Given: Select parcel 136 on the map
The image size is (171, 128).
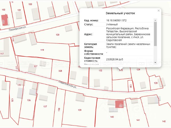Looking at the screenshot, I should pos(29,100).
